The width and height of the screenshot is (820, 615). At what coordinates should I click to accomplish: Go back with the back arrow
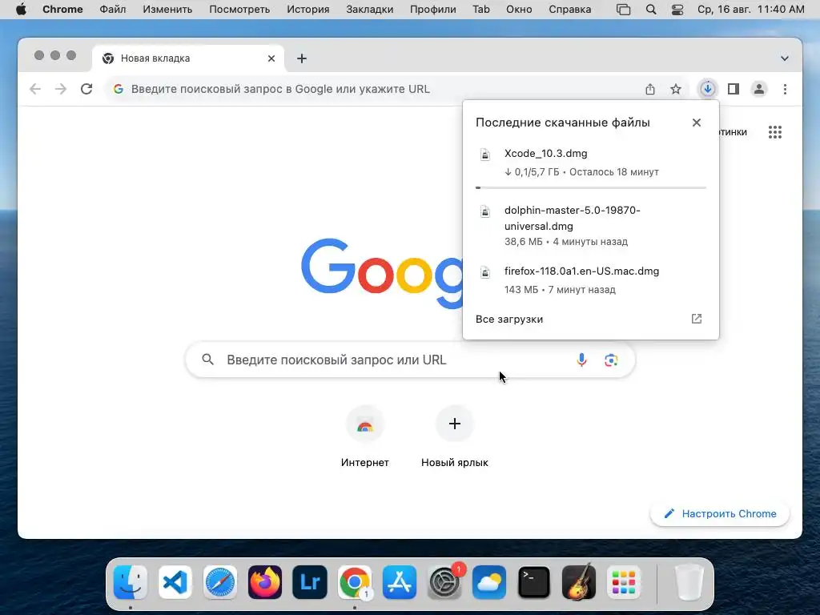click(x=35, y=89)
